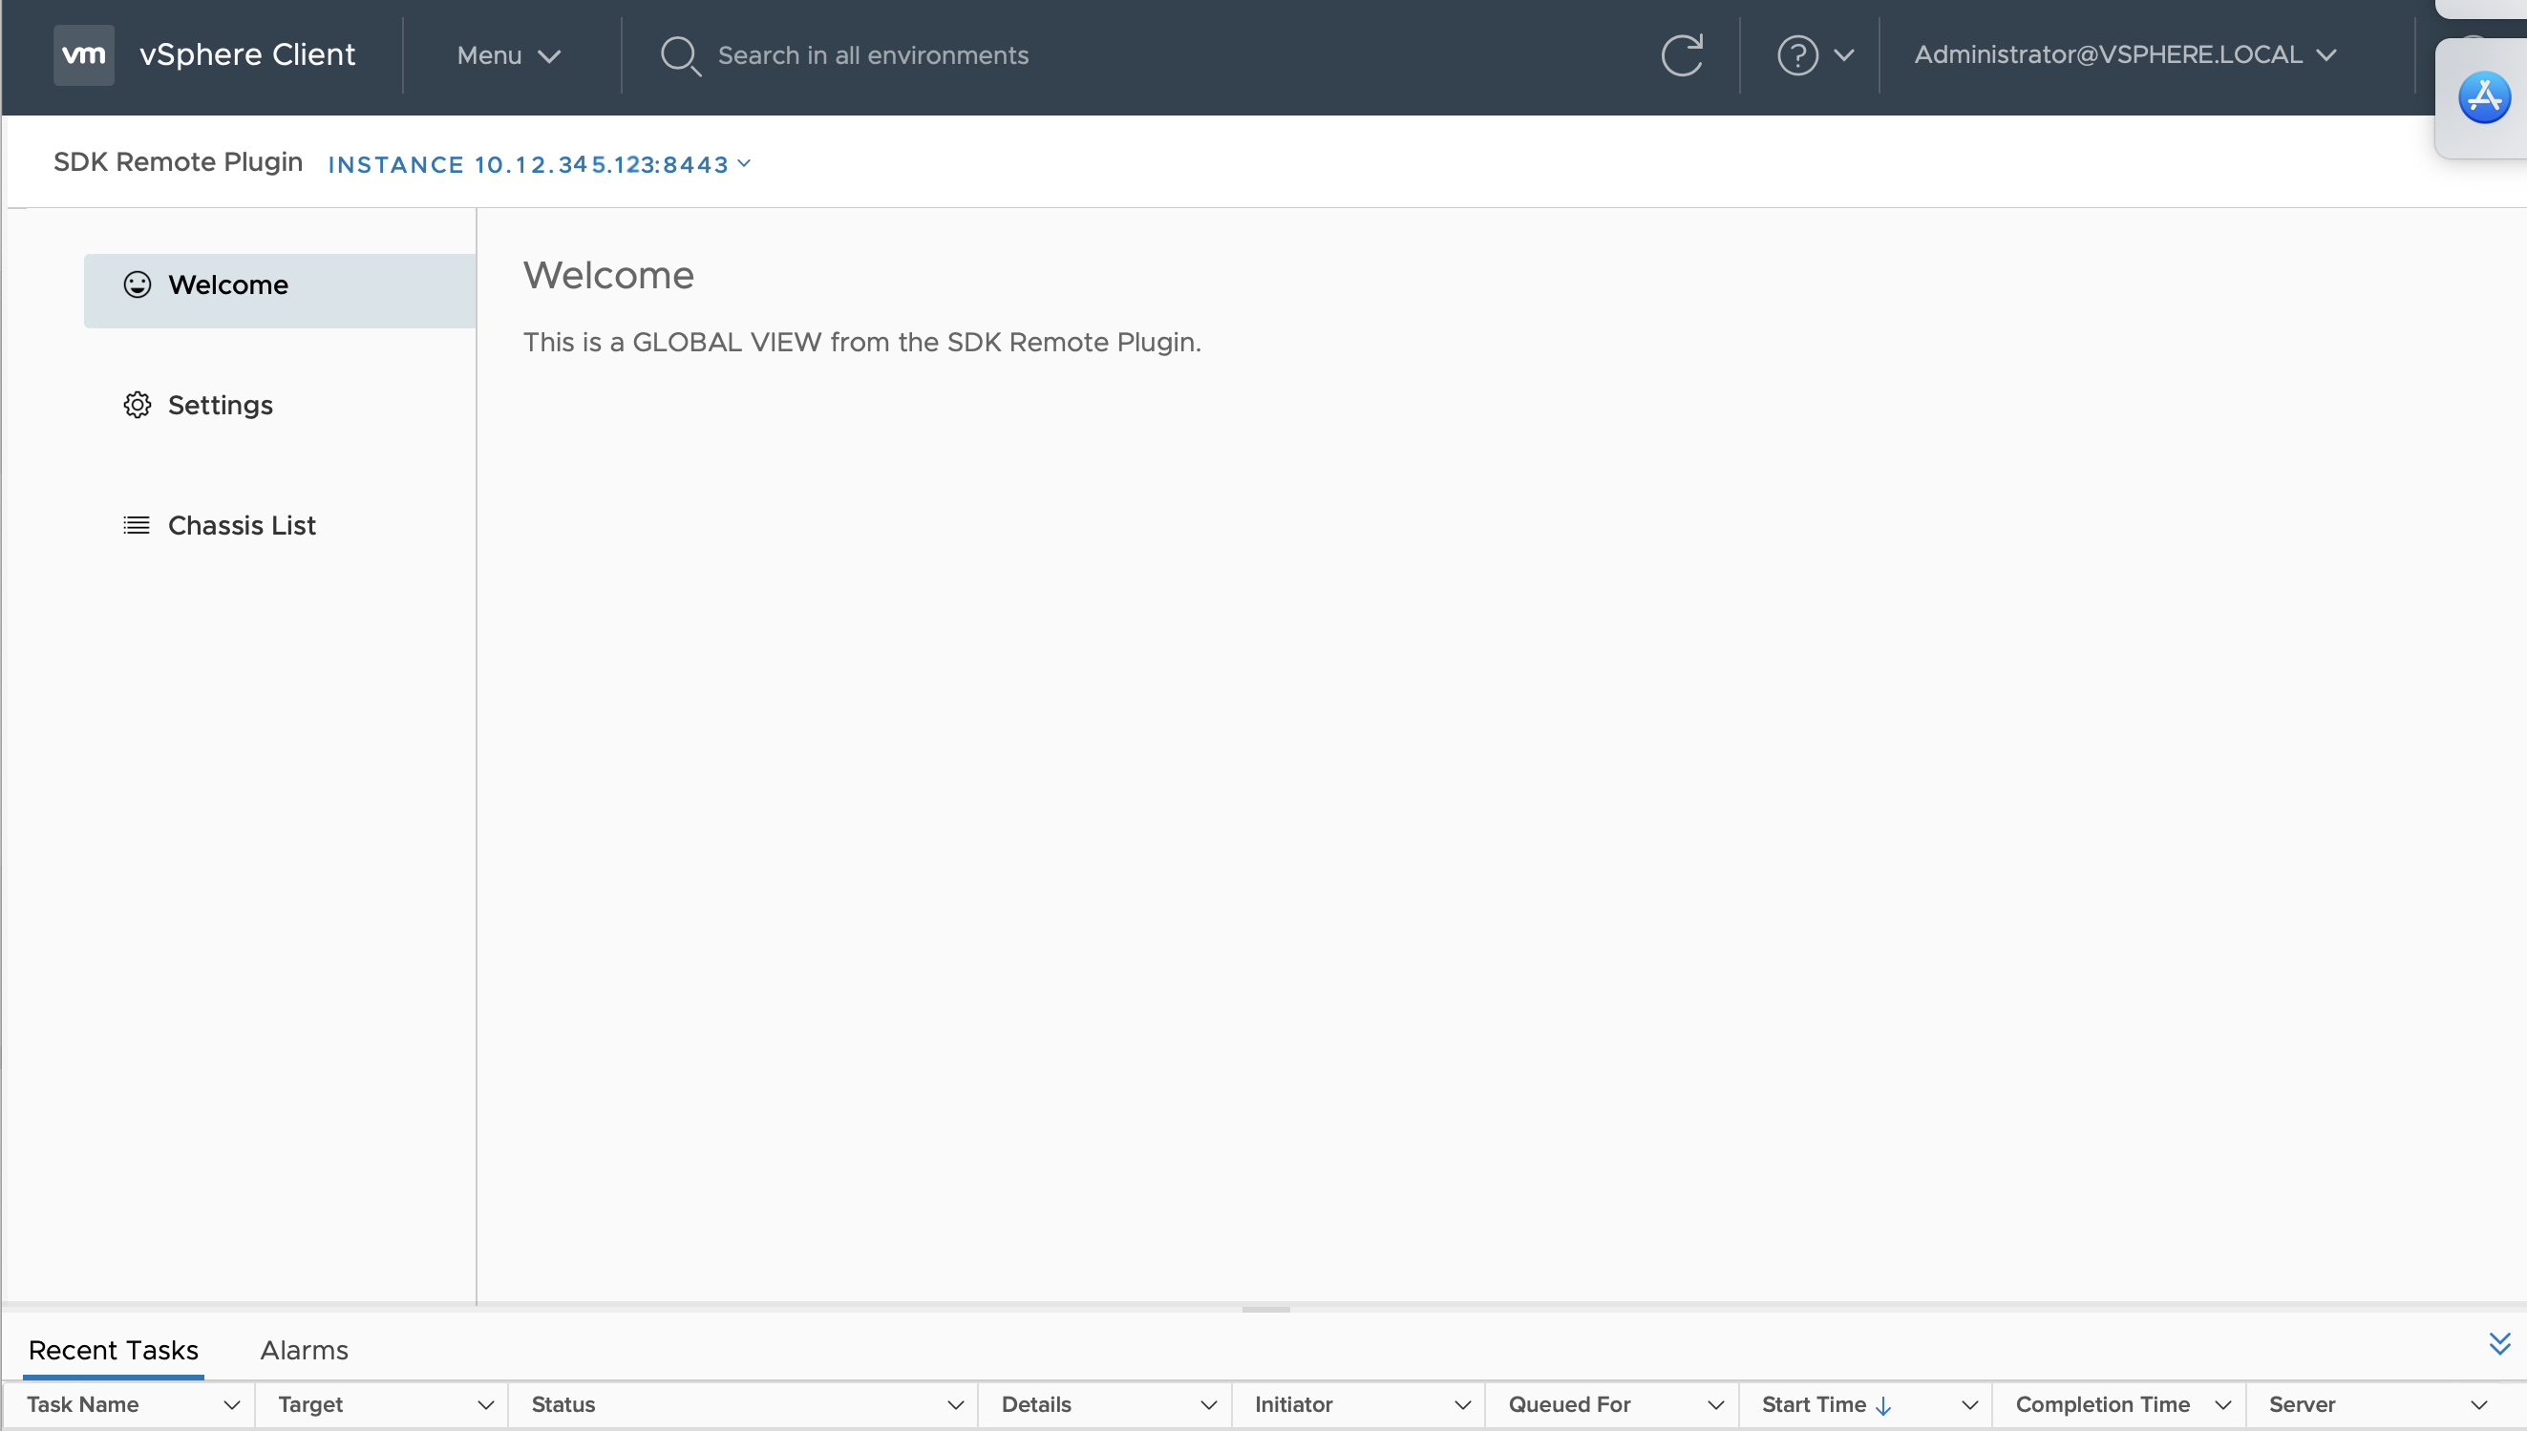Open the App Store icon at right edge

2485,98
